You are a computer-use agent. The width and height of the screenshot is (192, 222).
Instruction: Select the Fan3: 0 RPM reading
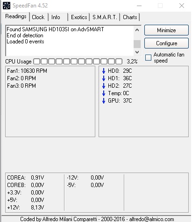click(x=21, y=86)
